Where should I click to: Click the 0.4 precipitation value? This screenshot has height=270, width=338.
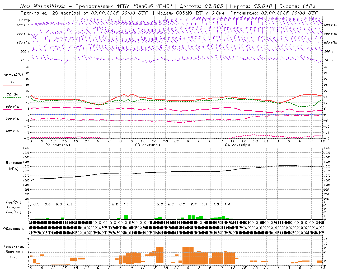(x=48, y=204)
